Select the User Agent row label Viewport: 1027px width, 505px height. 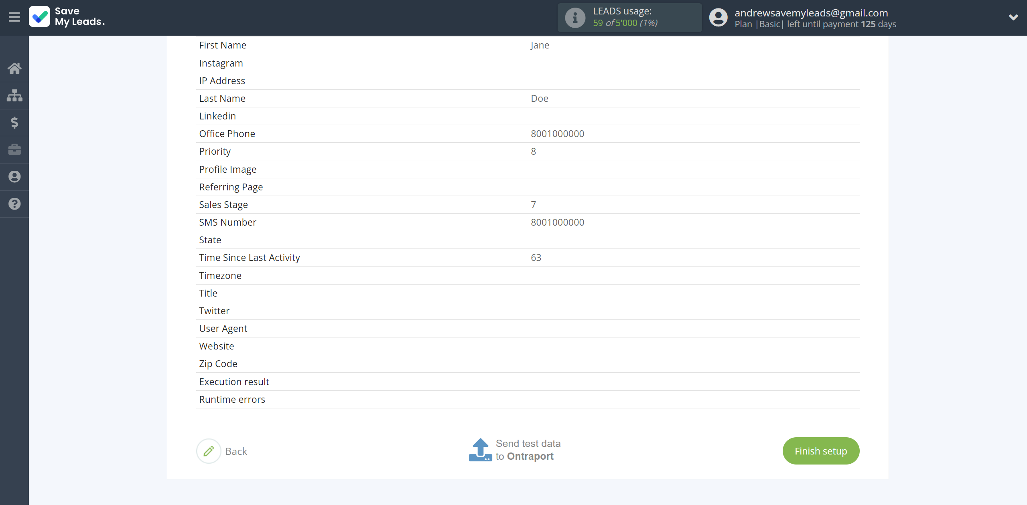pos(223,329)
